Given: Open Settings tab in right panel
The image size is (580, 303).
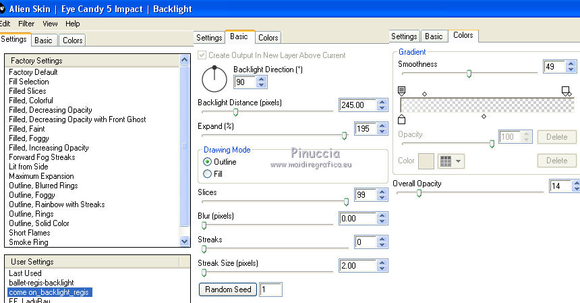Looking at the screenshot, I should click(x=404, y=36).
